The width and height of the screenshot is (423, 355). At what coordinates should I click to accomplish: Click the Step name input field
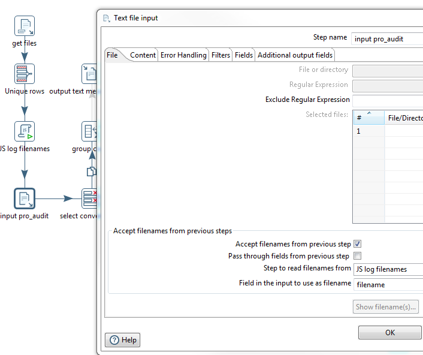click(387, 39)
